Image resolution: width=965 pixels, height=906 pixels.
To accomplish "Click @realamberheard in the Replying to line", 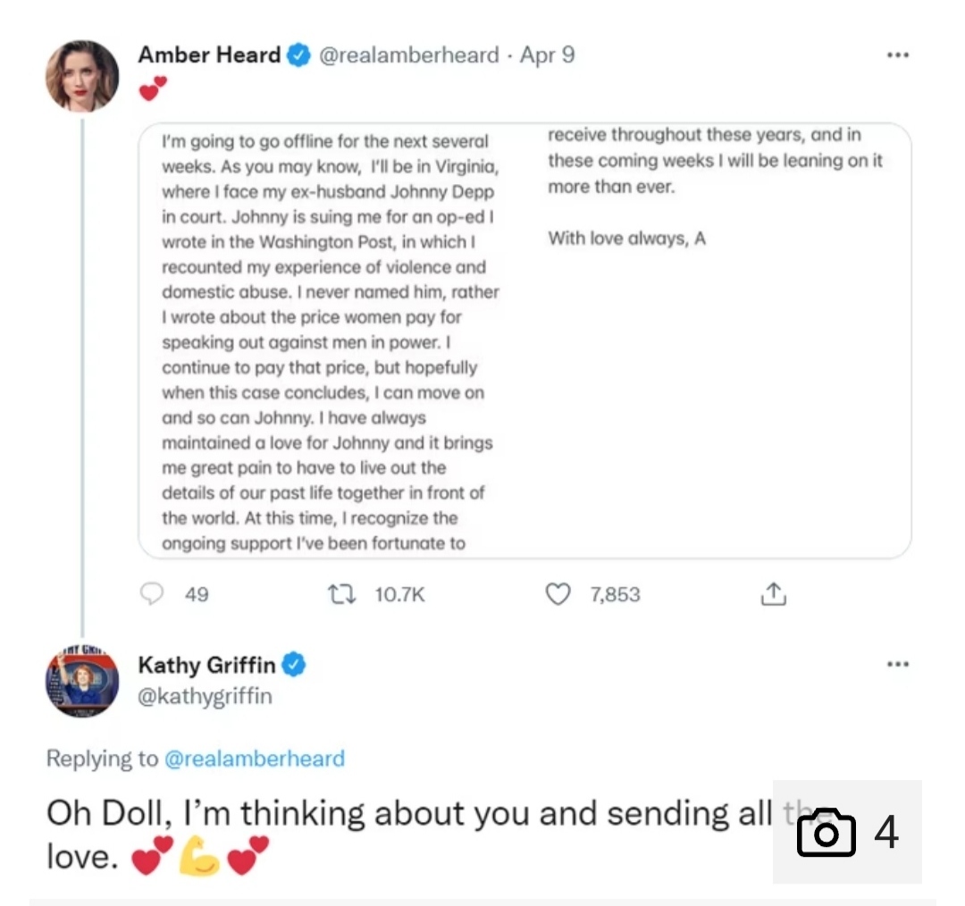I will [x=254, y=759].
